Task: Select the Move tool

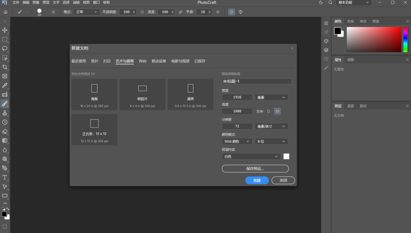Action: coord(5,30)
